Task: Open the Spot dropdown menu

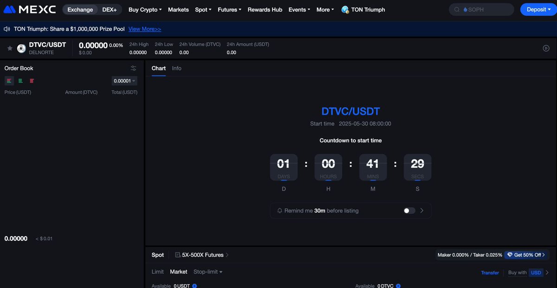Action: pos(203,9)
